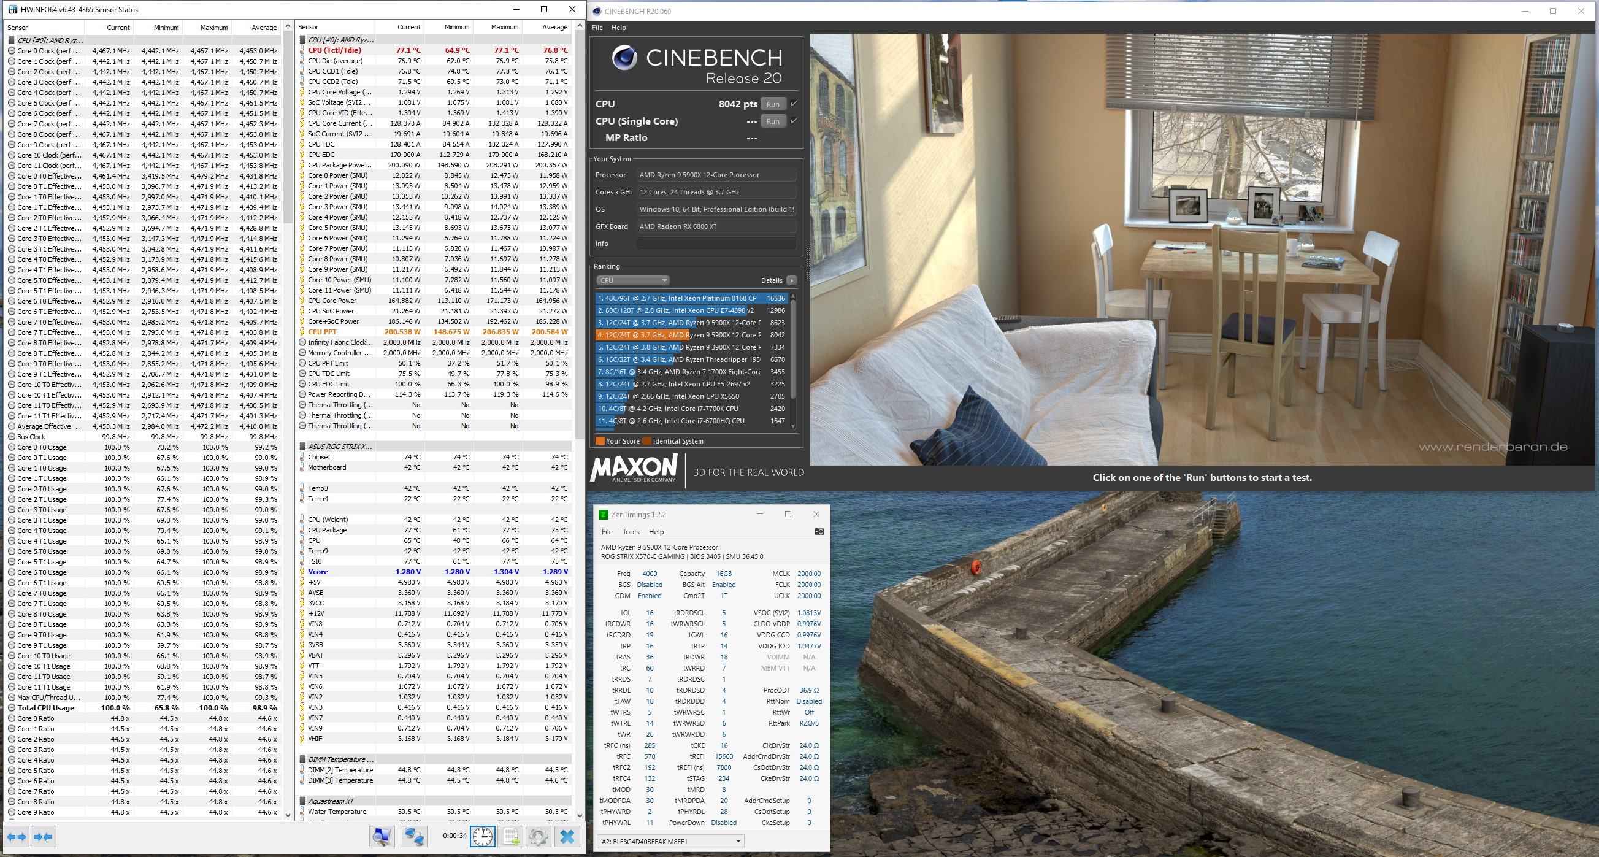
Task: Click the Average Effective clock row
Action: (x=143, y=426)
